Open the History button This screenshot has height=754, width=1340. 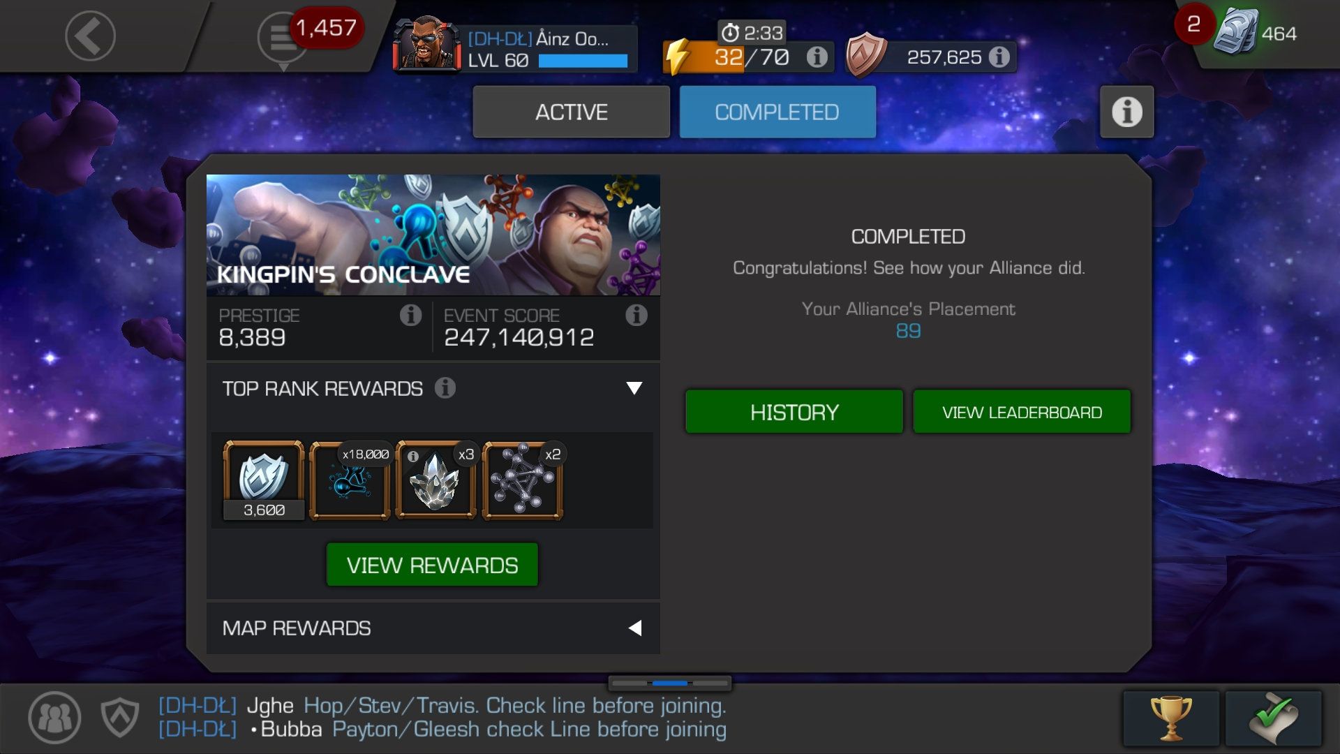(x=794, y=412)
